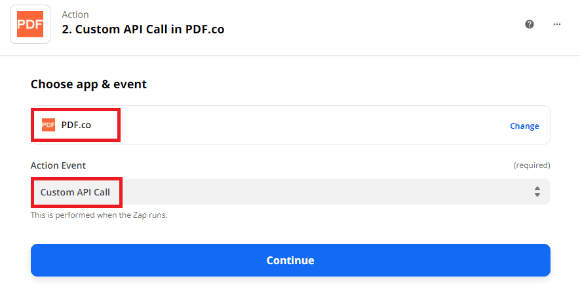The width and height of the screenshot is (580, 287).
Task: Select the PDF.co app name text
Action: tap(76, 125)
